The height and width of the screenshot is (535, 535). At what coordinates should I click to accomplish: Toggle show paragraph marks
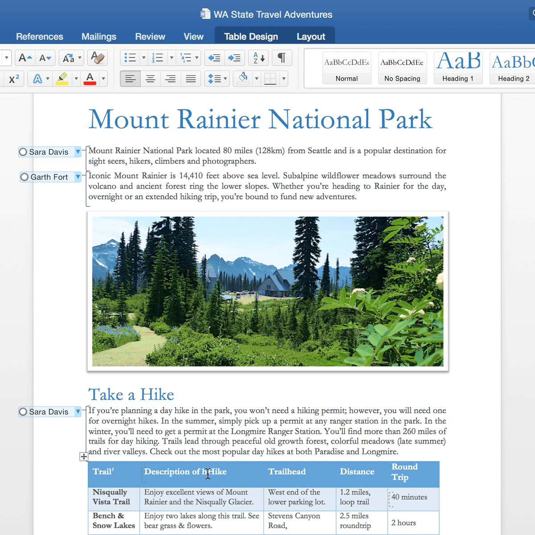(281, 58)
